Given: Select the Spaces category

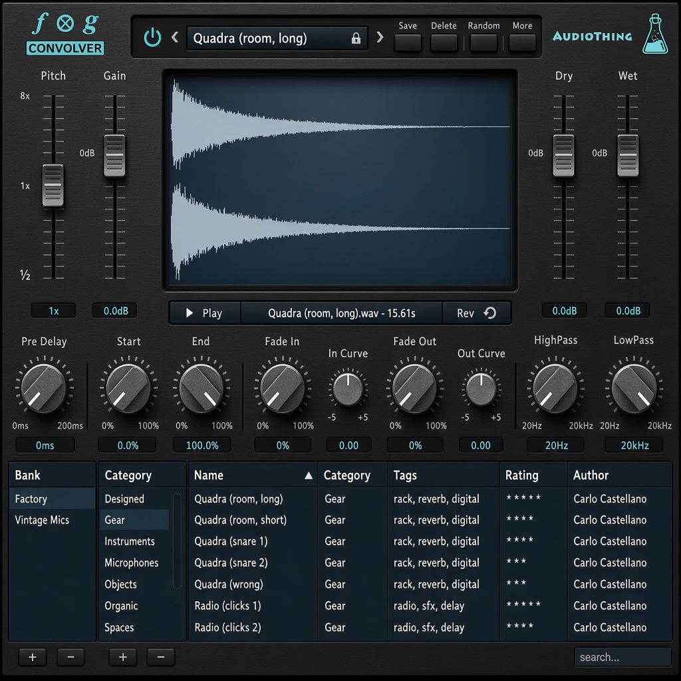Looking at the screenshot, I should pyautogui.click(x=134, y=627).
